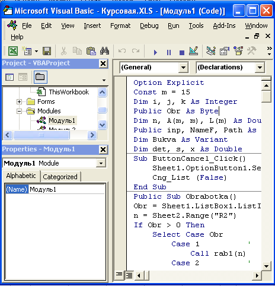Toggle Folders view in Project panel

(x=40, y=77)
